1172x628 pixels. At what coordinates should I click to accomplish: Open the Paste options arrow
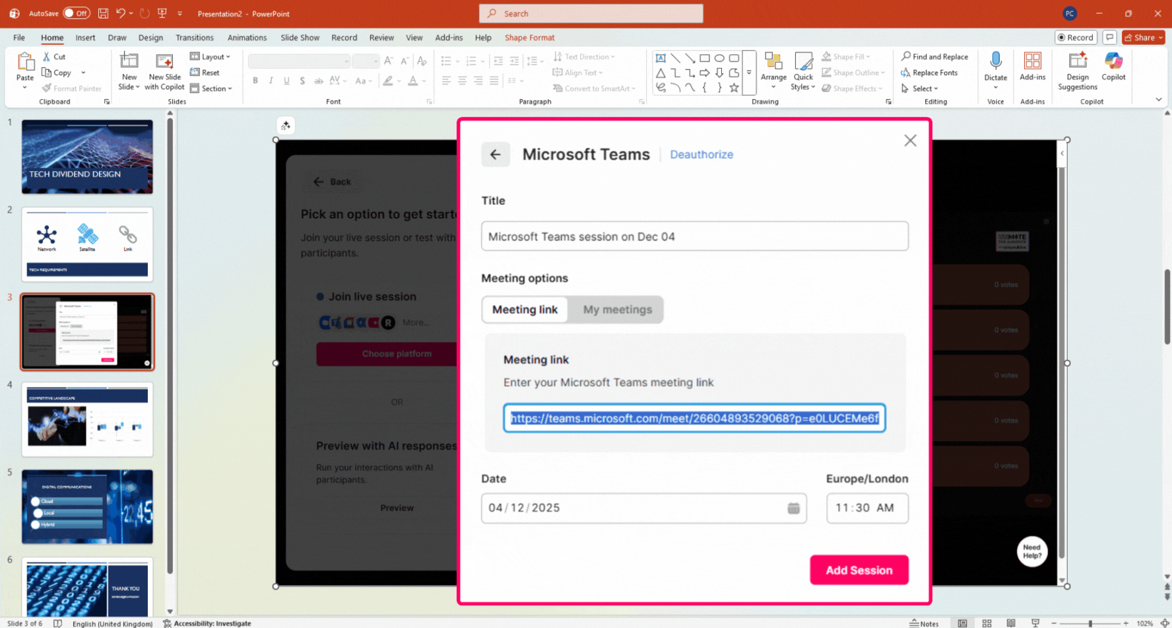coord(25,87)
